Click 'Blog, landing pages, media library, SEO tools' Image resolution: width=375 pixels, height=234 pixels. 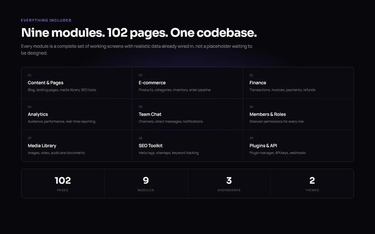pyautogui.click(x=62, y=90)
